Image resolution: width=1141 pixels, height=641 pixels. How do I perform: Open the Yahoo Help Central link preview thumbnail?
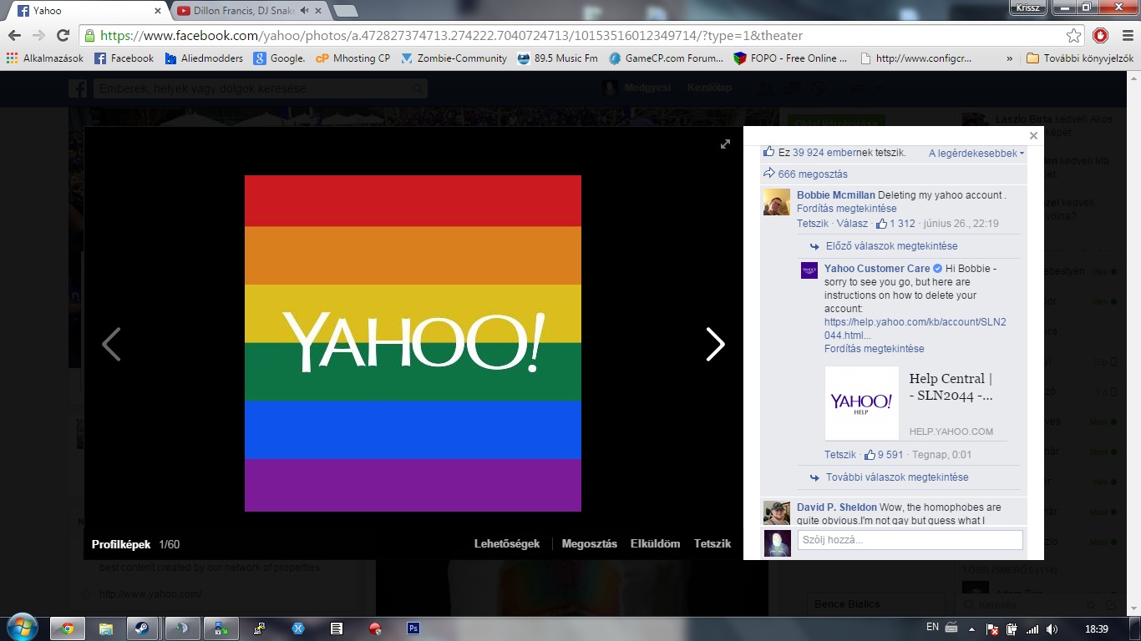click(x=862, y=403)
